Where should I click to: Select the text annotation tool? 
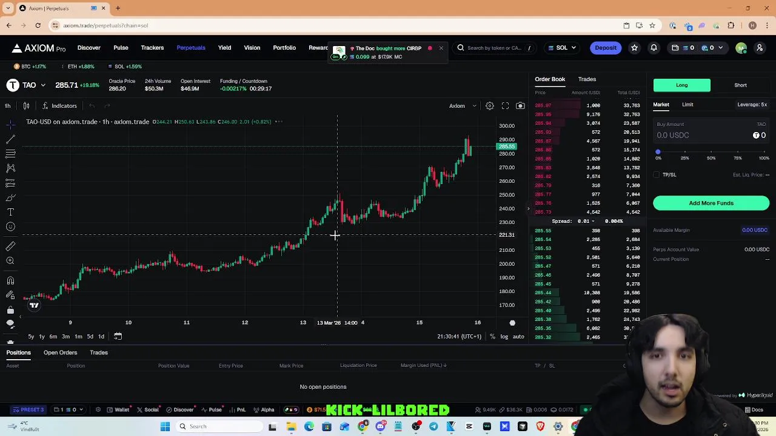(x=10, y=212)
